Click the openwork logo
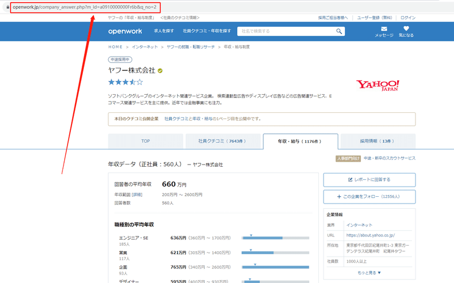This screenshot has height=283, width=454. click(125, 31)
